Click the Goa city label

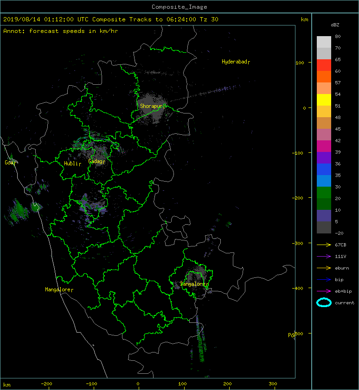[10, 163]
